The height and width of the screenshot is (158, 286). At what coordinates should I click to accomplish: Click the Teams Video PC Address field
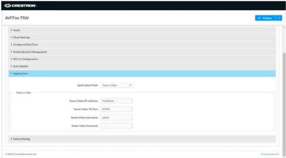116,101
